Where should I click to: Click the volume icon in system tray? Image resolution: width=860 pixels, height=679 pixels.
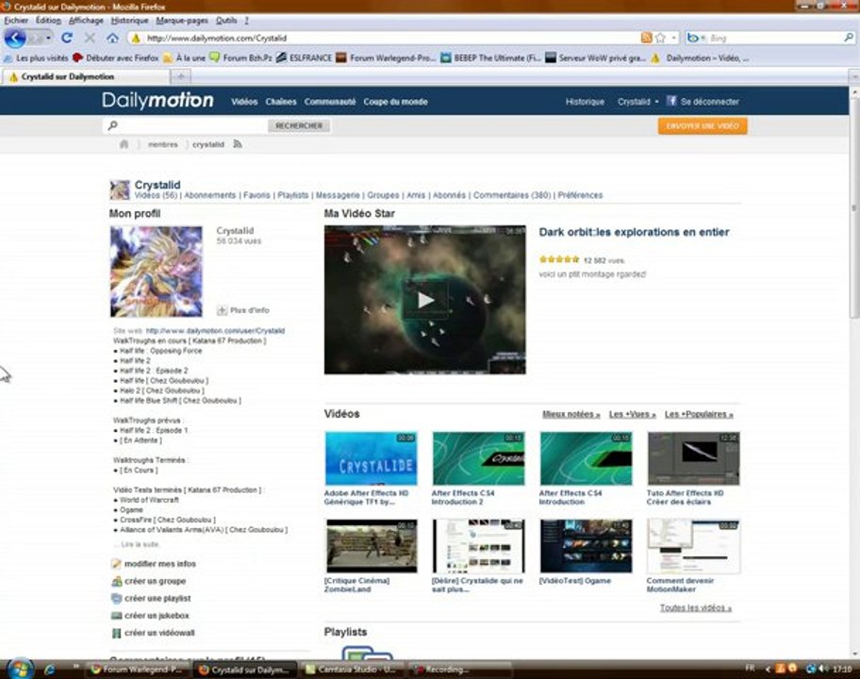pos(822,669)
